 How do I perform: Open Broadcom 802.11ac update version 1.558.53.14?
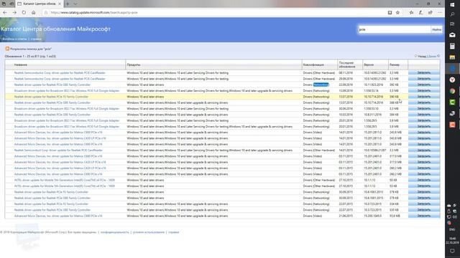(67, 91)
